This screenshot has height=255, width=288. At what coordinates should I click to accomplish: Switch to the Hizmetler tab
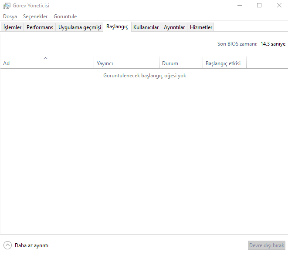click(201, 27)
